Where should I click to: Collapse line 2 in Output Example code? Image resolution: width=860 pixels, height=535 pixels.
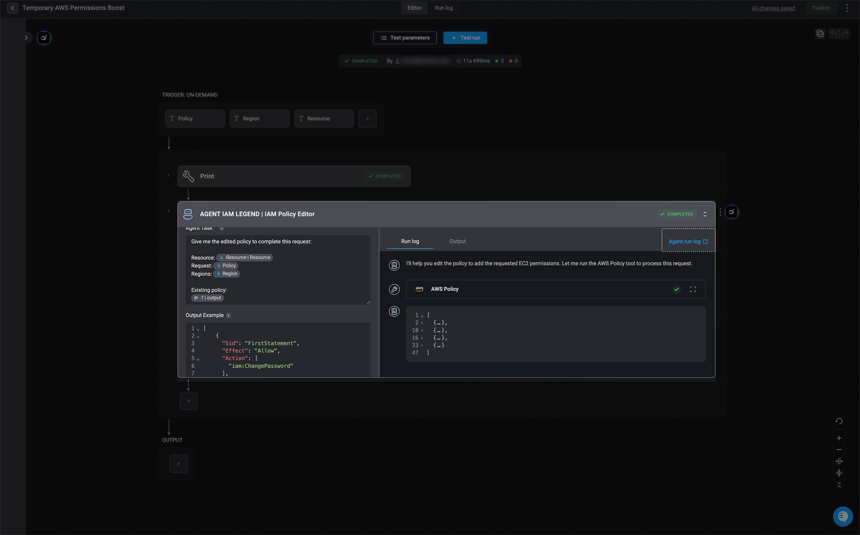198,336
